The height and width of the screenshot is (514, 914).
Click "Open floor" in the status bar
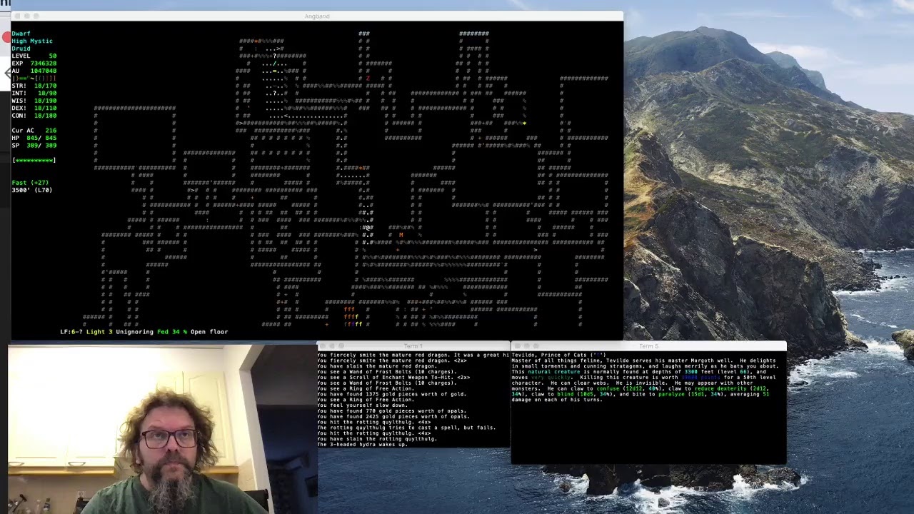coord(209,332)
